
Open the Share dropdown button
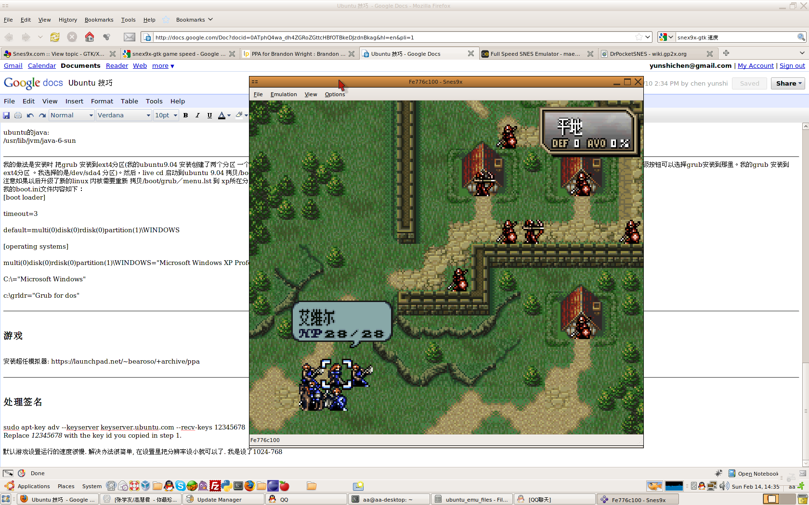coord(788,83)
